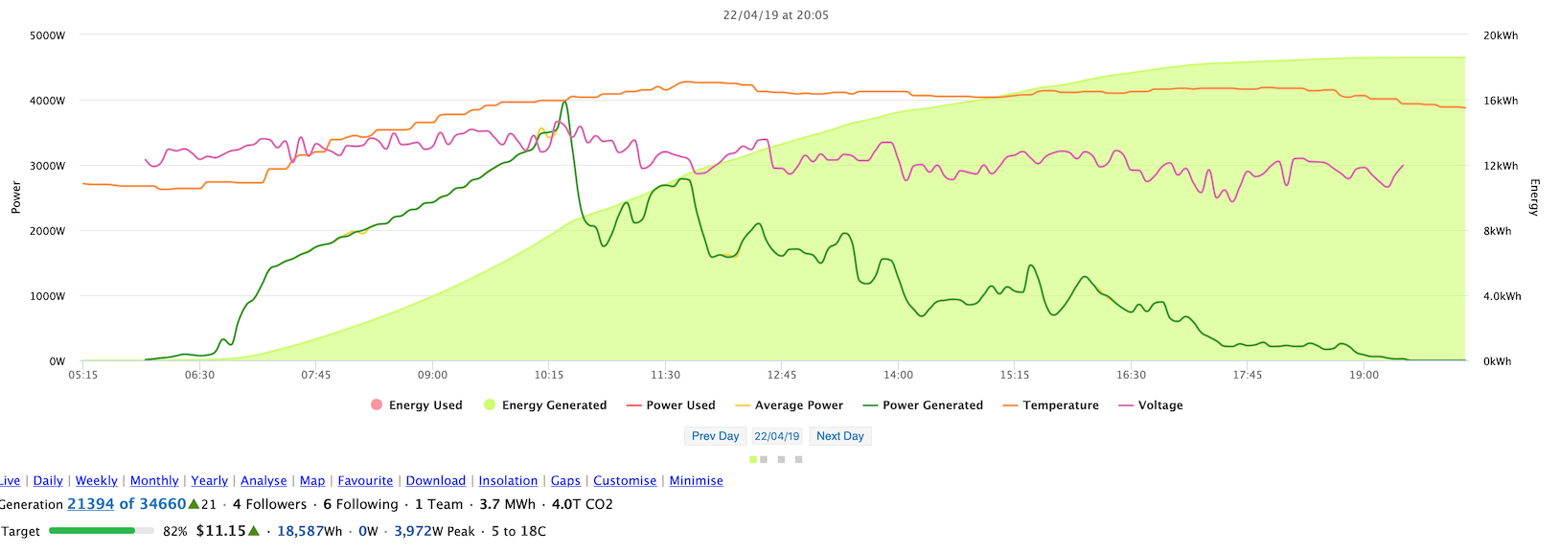The image size is (1560, 554).
Task: Click the 82% target percentage
Action: point(175,531)
